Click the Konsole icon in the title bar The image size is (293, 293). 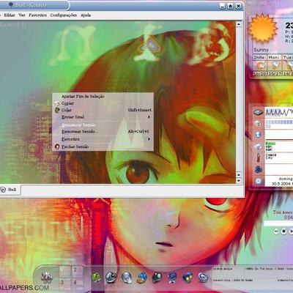click(10, 4)
